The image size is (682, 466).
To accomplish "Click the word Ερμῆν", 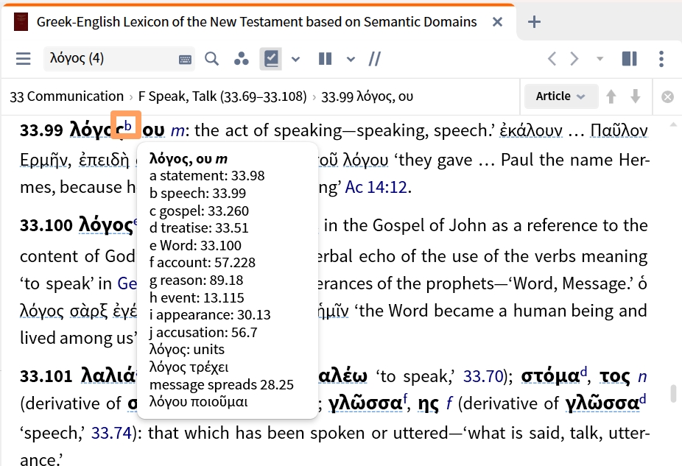I will pos(44,160).
